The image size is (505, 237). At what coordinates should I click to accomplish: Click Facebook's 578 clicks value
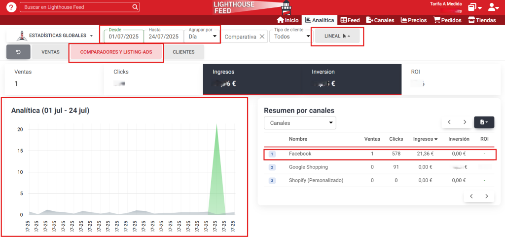click(x=396, y=154)
